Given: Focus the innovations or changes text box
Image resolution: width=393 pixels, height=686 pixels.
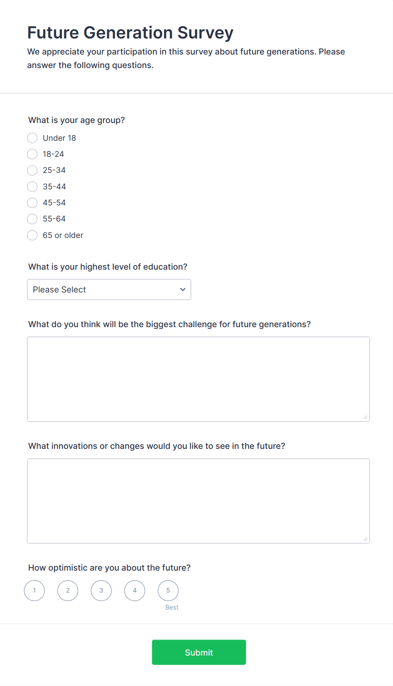Looking at the screenshot, I should pos(198,501).
